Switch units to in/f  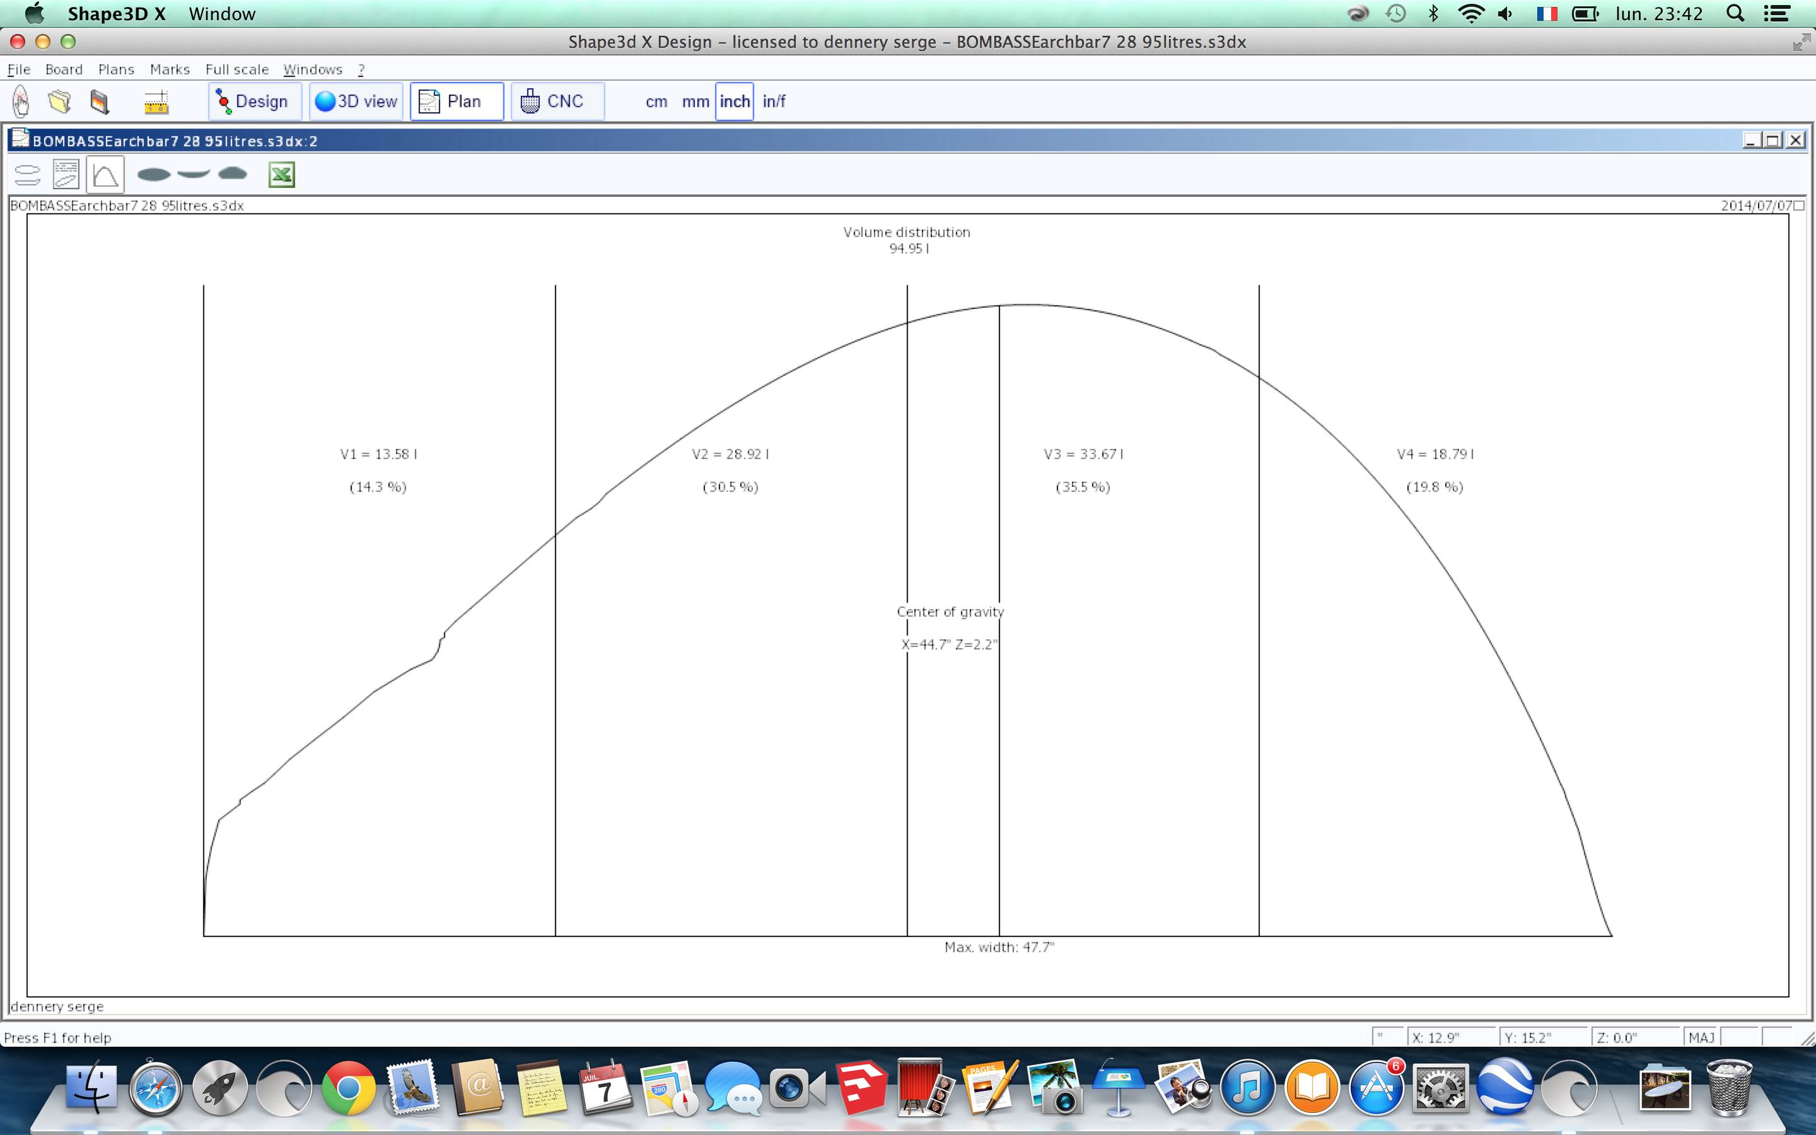click(774, 102)
